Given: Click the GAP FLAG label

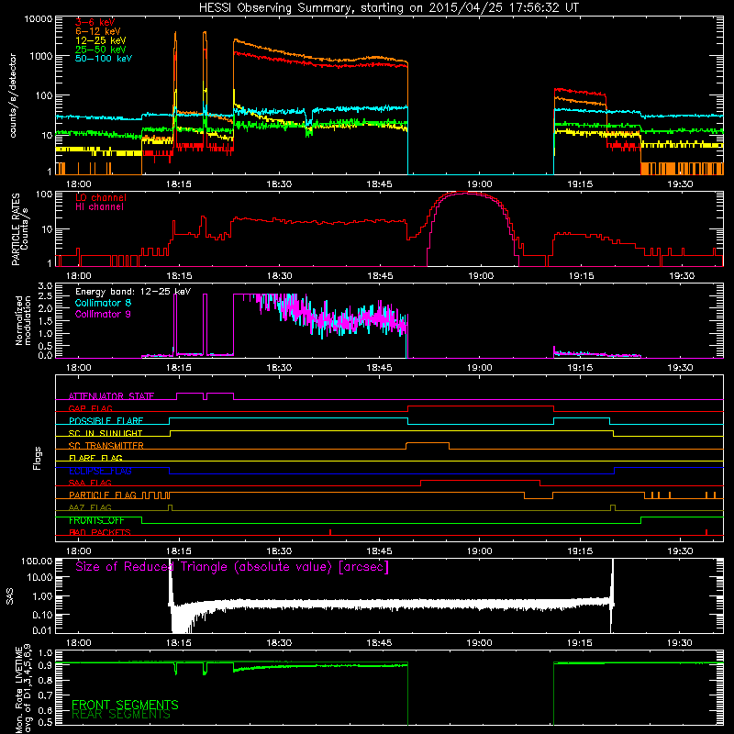Looking at the screenshot, I should 90,408.
